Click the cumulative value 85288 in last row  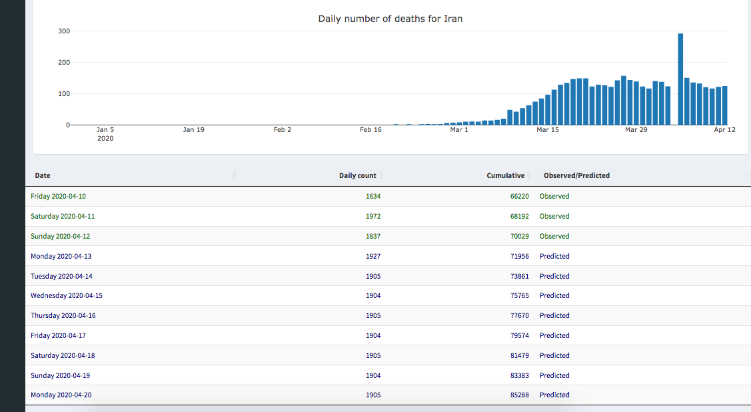tap(519, 395)
